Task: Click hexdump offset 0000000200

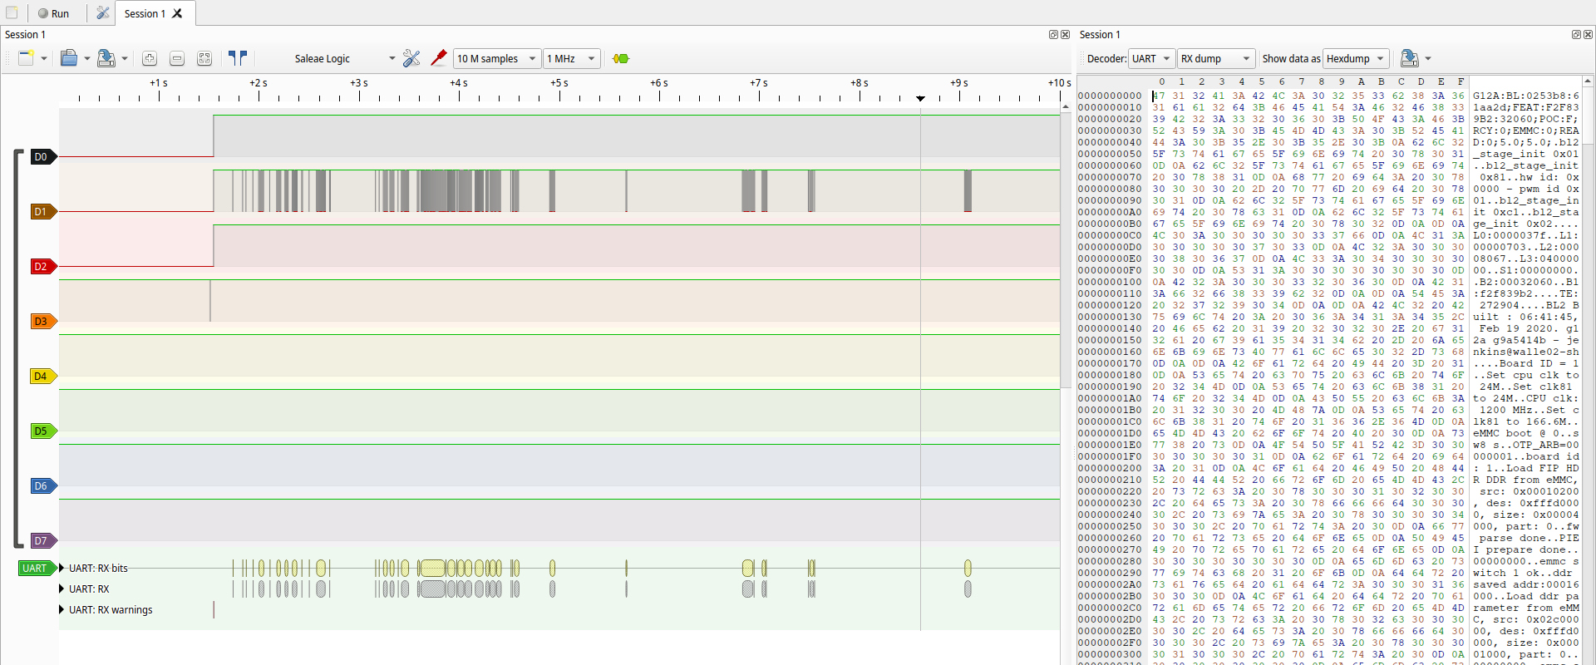Action: tap(1110, 468)
